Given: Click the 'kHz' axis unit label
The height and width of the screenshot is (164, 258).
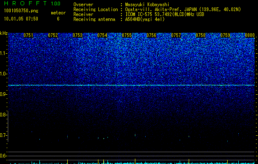Looking at the screenshot, I should coord(4,33).
